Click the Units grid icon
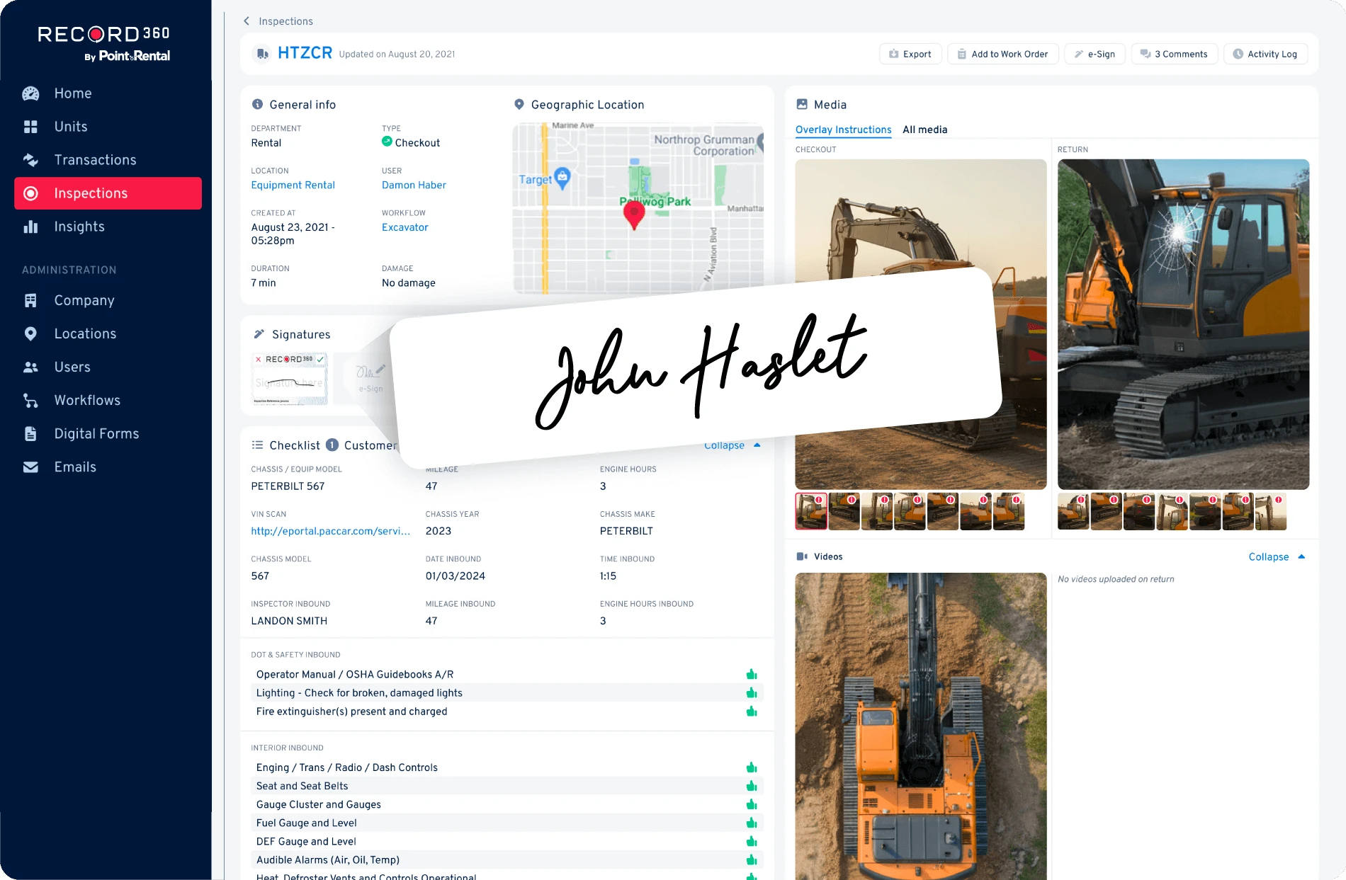Viewport: 1346px width, 880px height. pyautogui.click(x=30, y=127)
